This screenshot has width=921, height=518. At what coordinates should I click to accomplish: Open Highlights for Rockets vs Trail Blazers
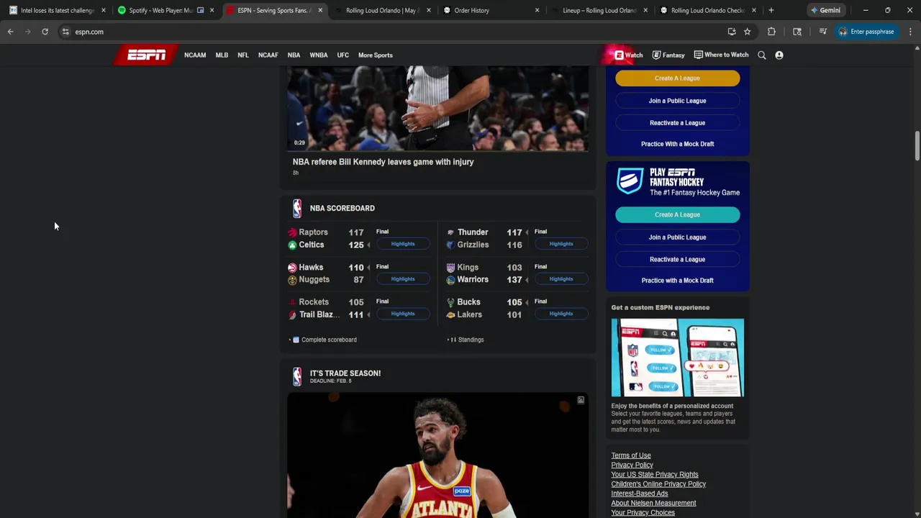click(x=403, y=314)
